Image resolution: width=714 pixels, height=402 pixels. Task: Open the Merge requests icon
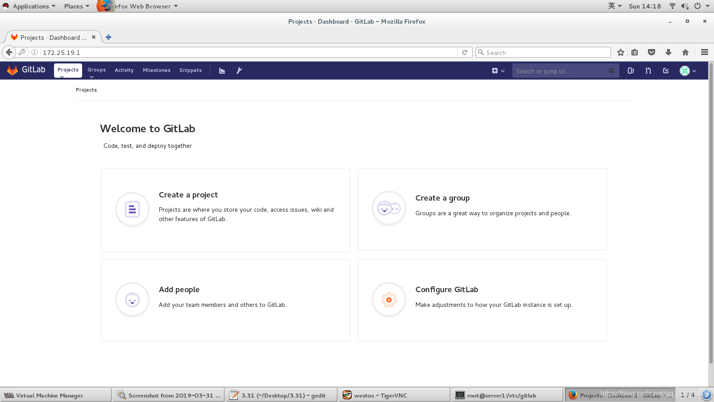[x=648, y=71]
